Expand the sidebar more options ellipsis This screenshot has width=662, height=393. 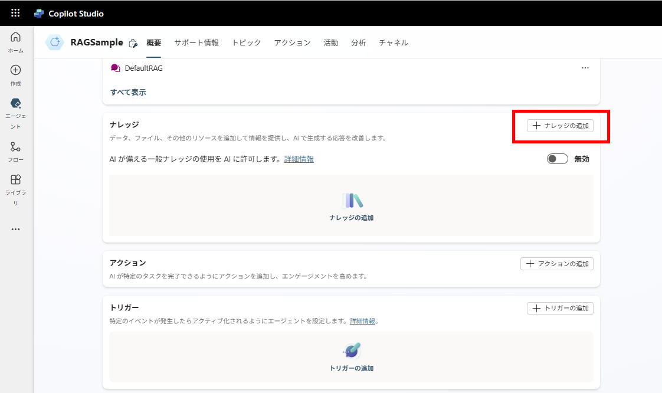click(x=16, y=230)
